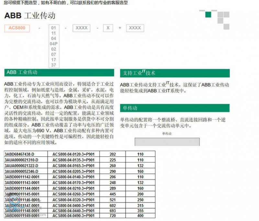
Task: Click cell 3ABD00011143-0001
Action: click(26, 183)
